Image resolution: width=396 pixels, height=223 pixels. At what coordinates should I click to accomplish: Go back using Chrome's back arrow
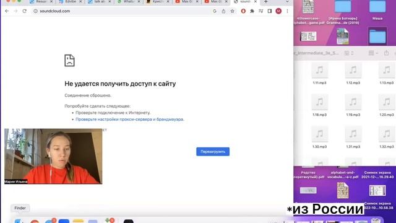pyautogui.click(x=7, y=11)
